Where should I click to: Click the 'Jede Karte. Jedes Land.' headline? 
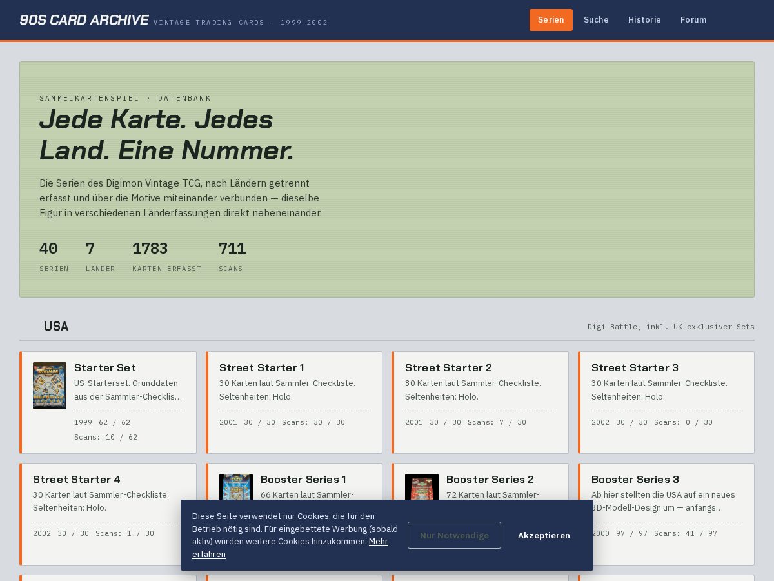pos(166,134)
